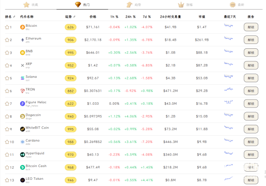
Task: Open the crown icon tab
Action: 185,5
